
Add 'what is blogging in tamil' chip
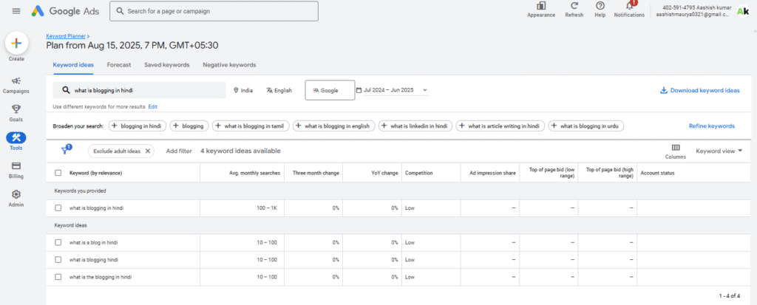click(251, 126)
